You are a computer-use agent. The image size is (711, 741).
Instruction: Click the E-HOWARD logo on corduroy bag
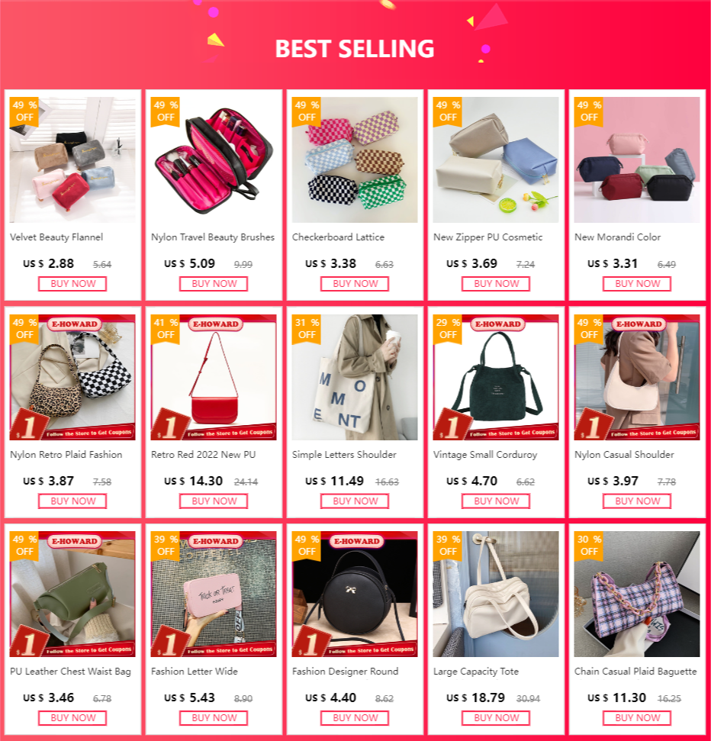pos(498,324)
